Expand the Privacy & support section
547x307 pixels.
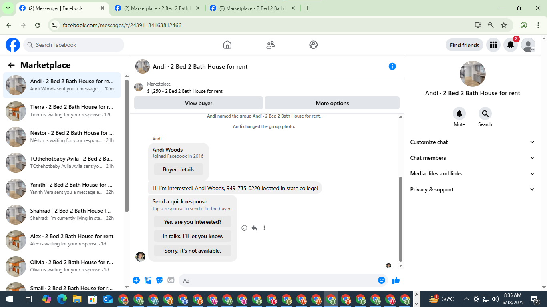[473, 189]
